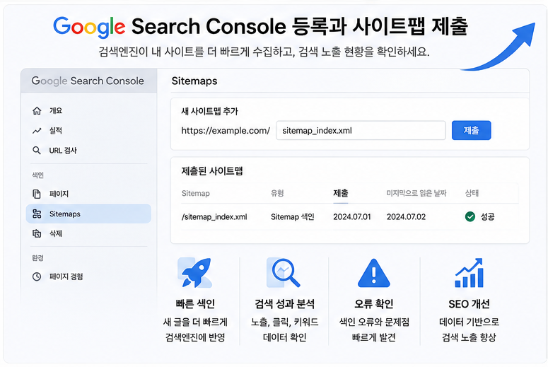Click the clock icon beside 페이지 경험
Image resolution: width=548 pixels, height=367 pixels.
coord(37,276)
